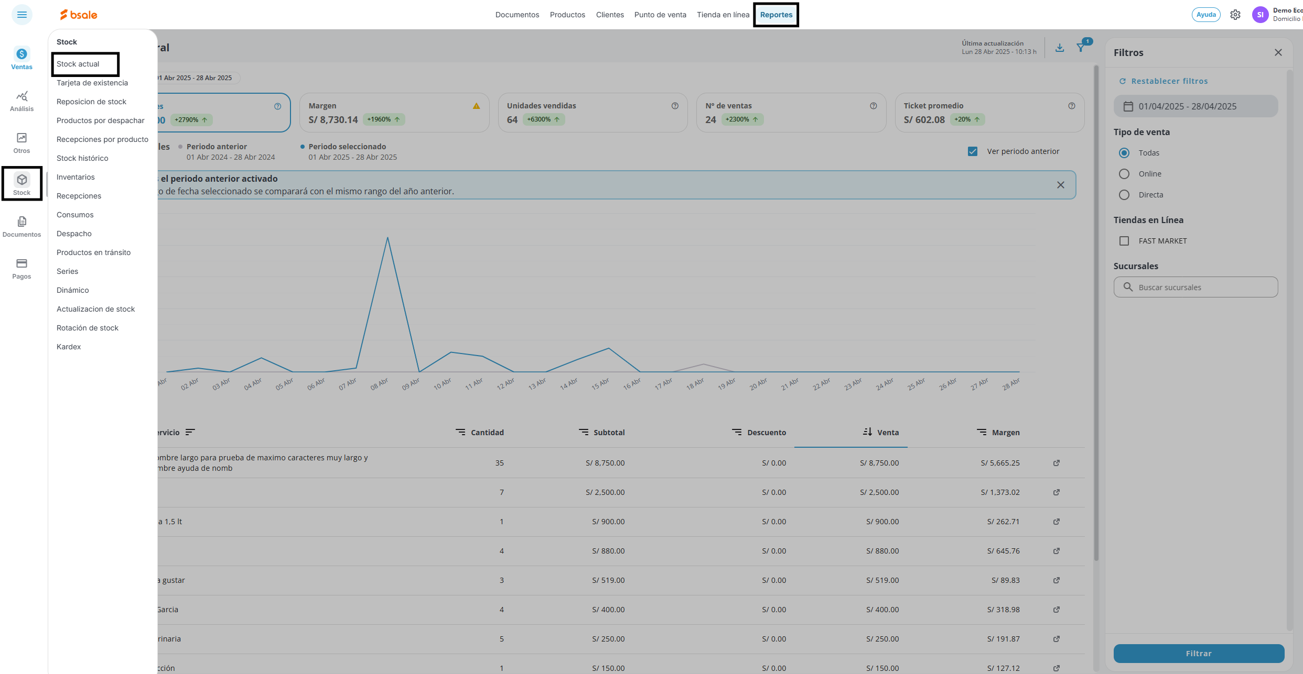
Task: Open the filter funnel icon
Action: coord(1081,48)
